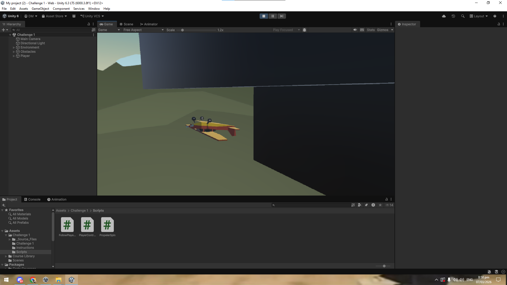Click the Step frame button
Image resolution: width=507 pixels, height=285 pixels.
(x=281, y=16)
